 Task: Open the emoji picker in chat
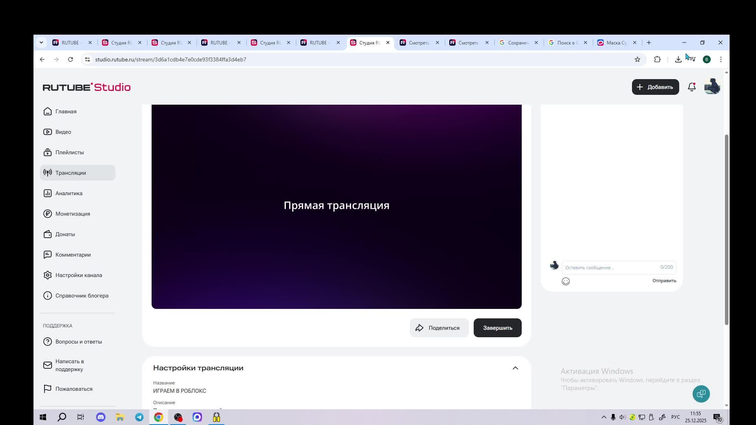click(565, 281)
